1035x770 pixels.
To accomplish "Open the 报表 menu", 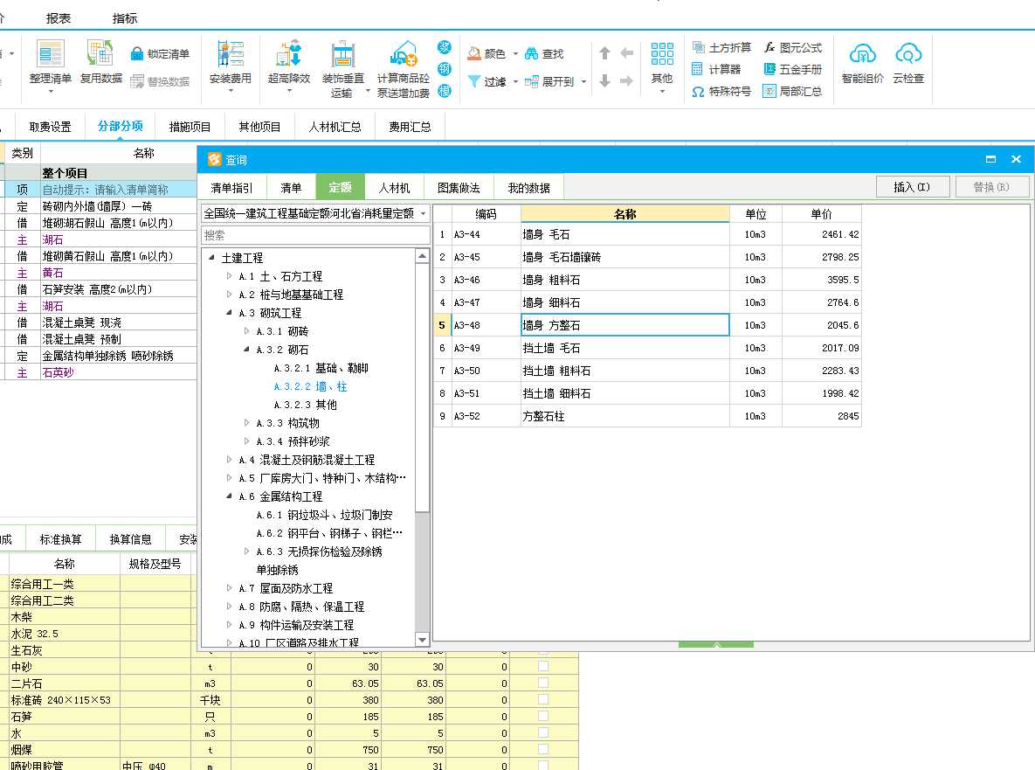I will click(59, 18).
